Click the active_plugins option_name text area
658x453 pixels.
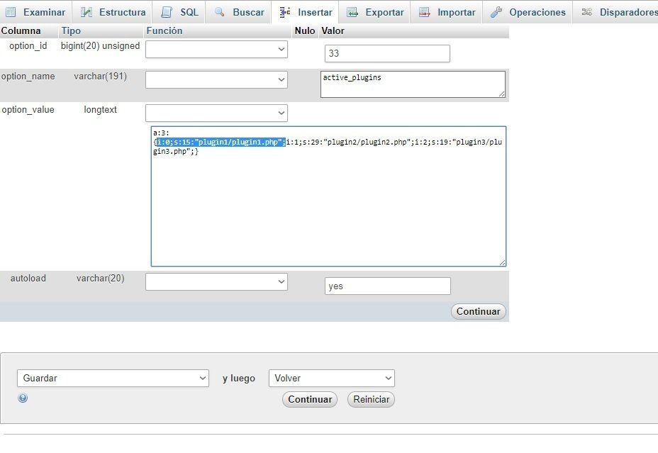coord(413,84)
